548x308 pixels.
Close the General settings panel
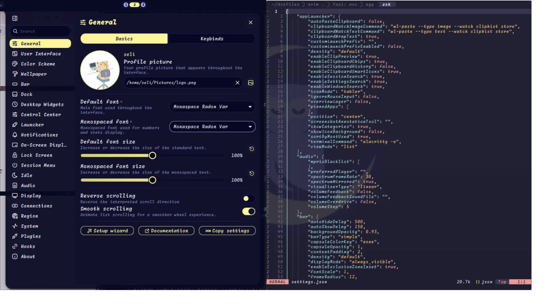click(x=251, y=23)
